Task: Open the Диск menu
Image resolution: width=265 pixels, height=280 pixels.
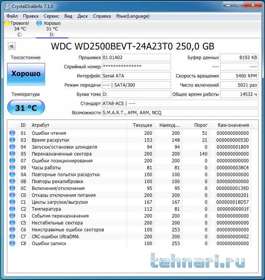Action: (x=82, y=16)
